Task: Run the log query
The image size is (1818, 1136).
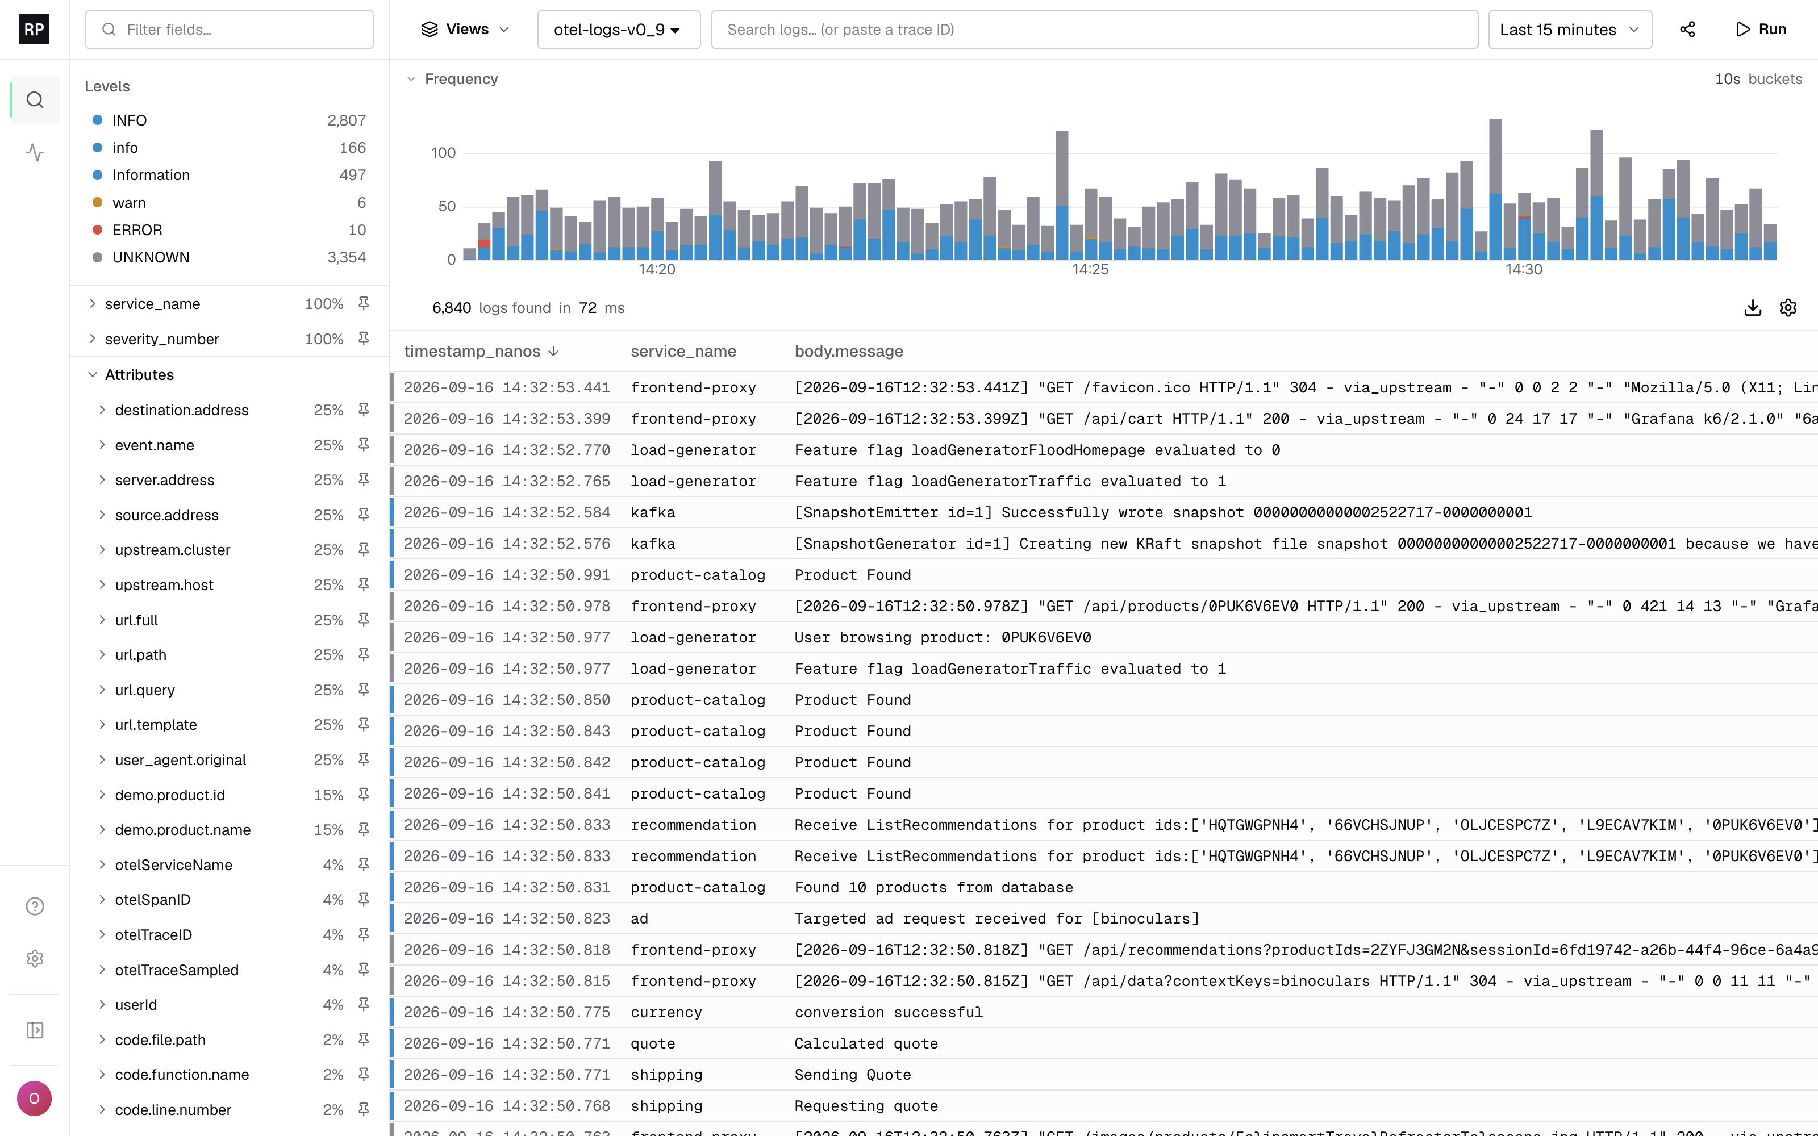Action: coord(1760,30)
